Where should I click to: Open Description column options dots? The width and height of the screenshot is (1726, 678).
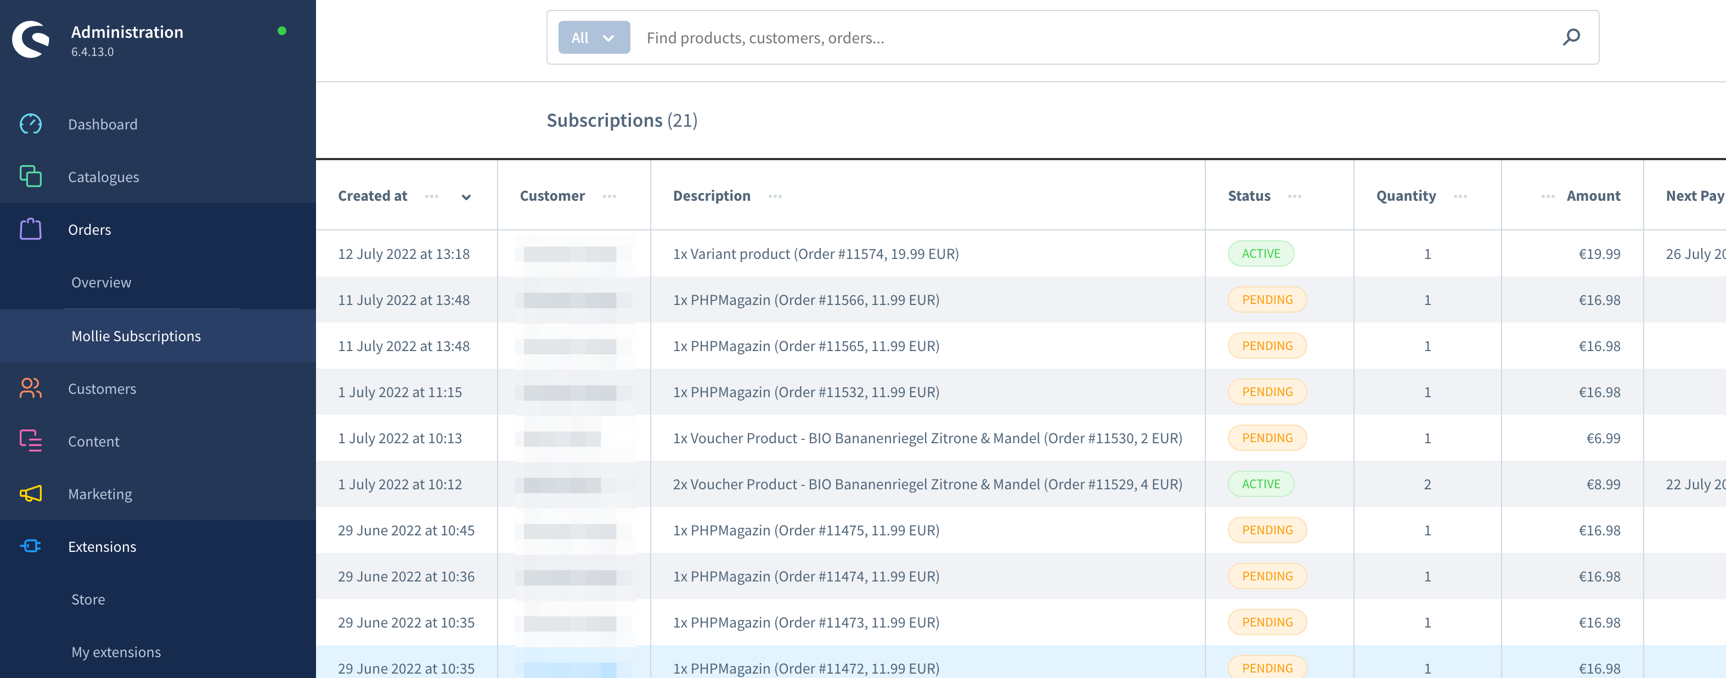point(775,196)
